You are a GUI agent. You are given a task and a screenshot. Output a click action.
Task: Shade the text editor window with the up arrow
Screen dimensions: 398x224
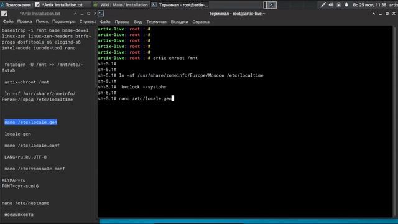[75, 14]
